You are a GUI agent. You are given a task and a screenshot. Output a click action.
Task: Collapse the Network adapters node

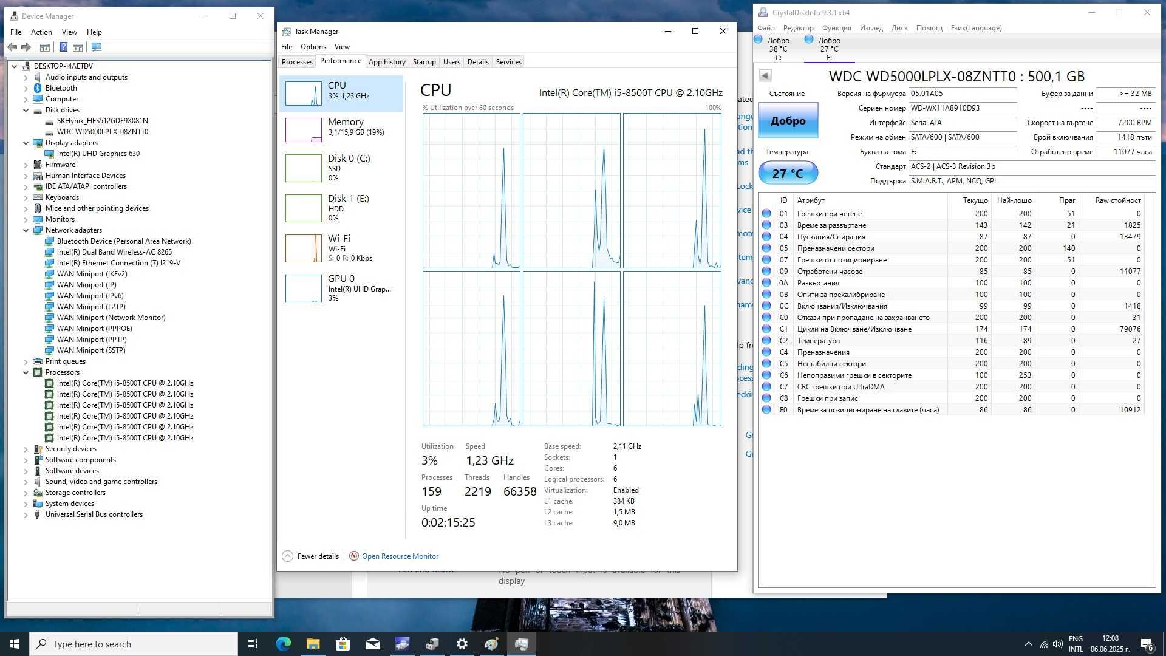(x=26, y=230)
